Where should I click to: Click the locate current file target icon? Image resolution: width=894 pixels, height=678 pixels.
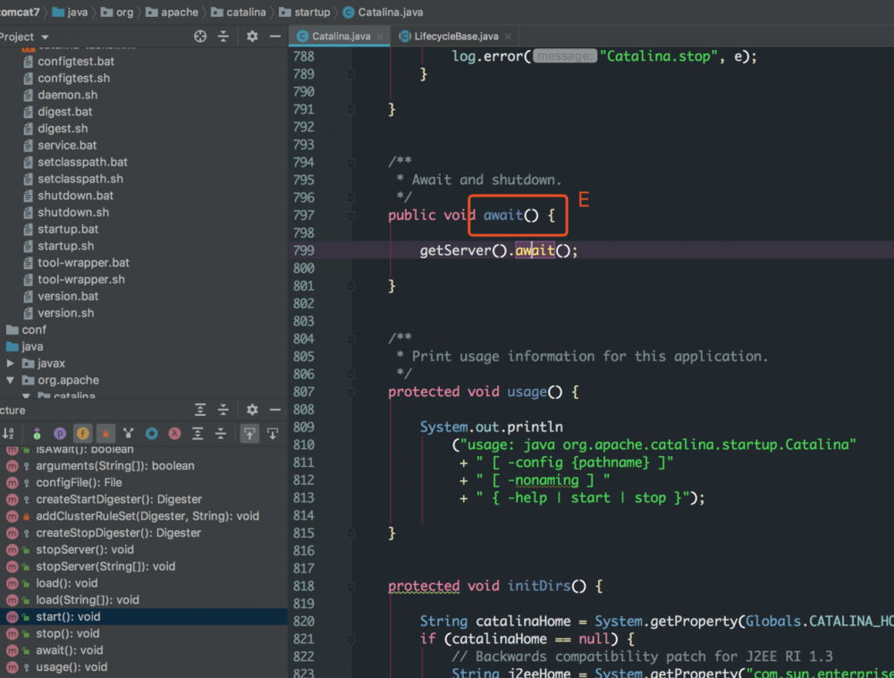pos(200,37)
